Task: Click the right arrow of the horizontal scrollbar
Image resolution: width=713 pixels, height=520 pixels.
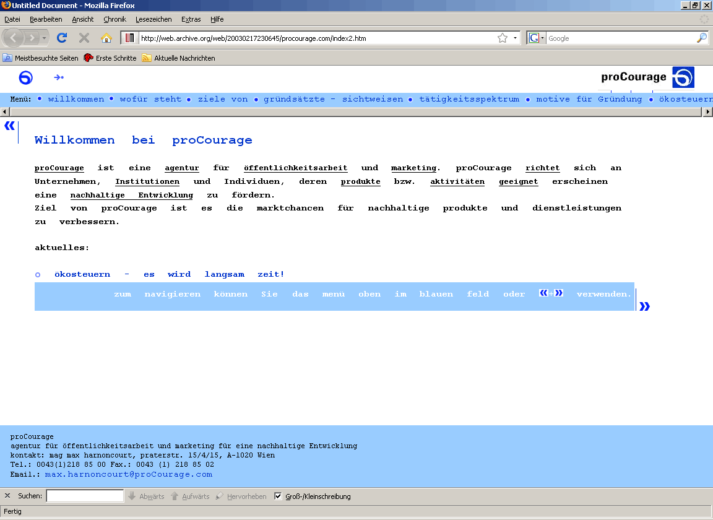Action: (x=708, y=111)
